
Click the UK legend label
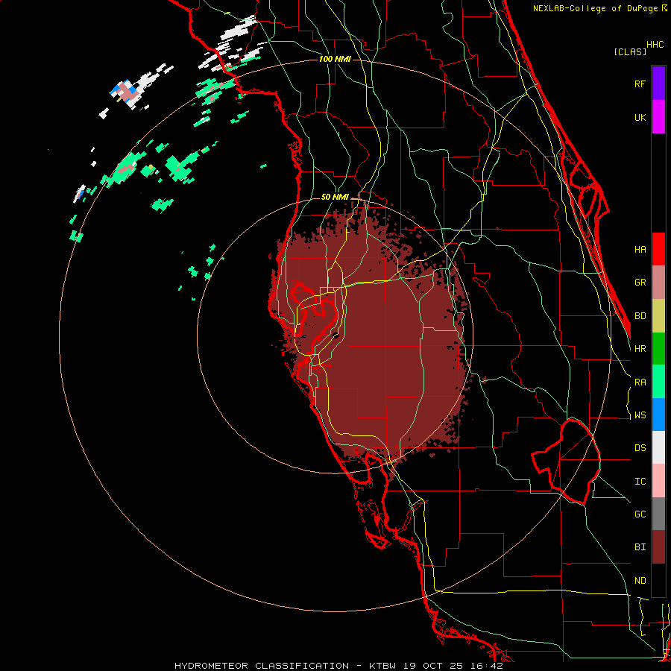click(x=640, y=117)
